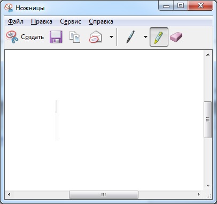Minimize the Ножницы window

(x=166, y=6)
